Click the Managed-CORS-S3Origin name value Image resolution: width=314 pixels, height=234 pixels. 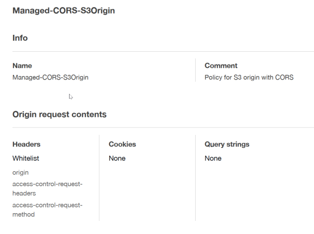point(50,77)
